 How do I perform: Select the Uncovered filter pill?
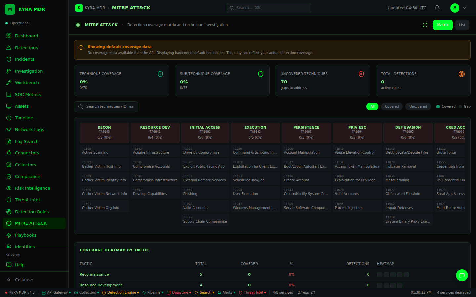(x=418, y=107)
